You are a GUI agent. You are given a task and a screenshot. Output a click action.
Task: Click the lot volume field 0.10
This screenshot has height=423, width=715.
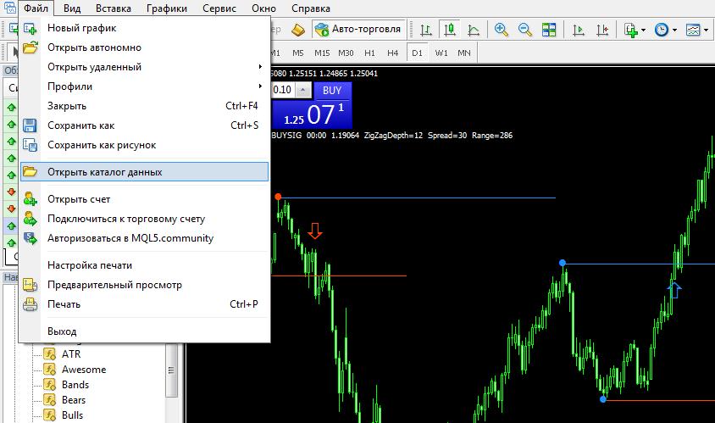click(x=281, y=90)
